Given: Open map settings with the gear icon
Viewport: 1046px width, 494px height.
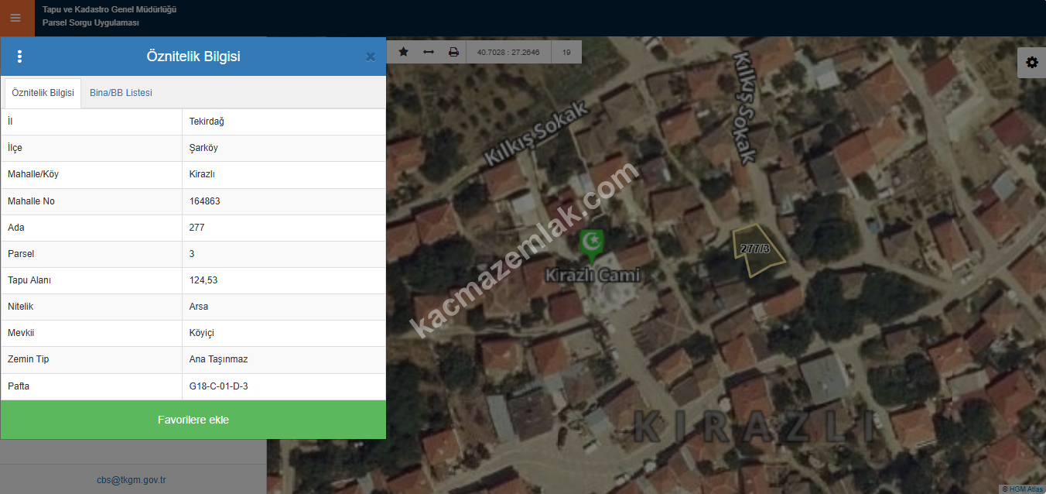Looking at the screenshot, I should coord(1031,63).
